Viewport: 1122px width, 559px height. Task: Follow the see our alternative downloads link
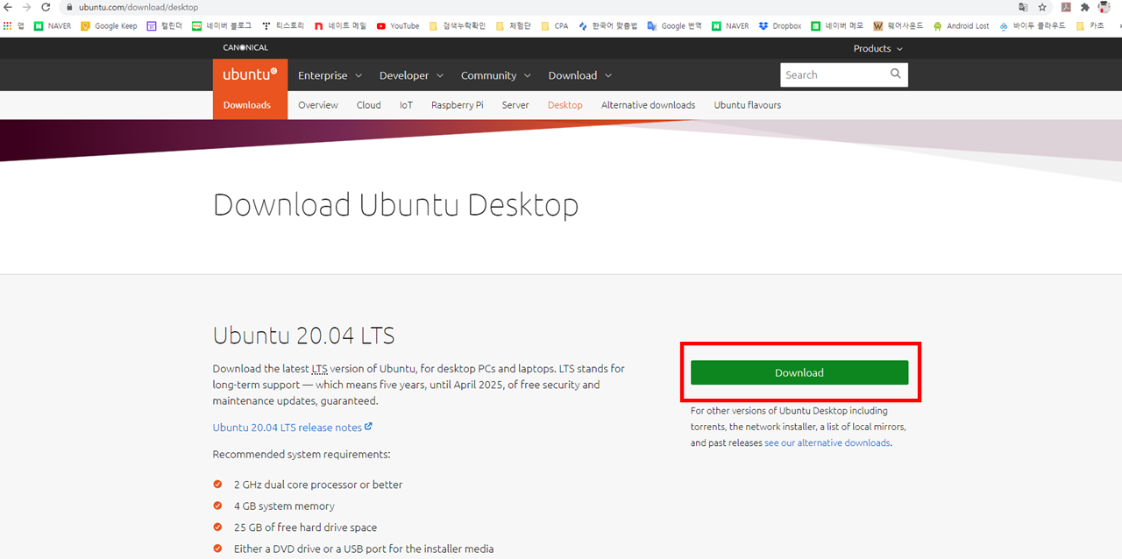coord(827,443)
